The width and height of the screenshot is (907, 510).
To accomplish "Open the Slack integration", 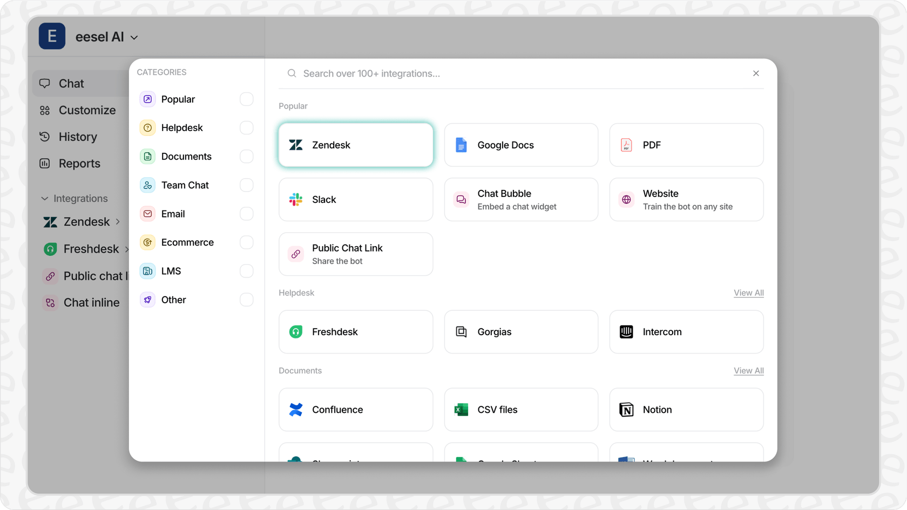I will tap(355, 199).
